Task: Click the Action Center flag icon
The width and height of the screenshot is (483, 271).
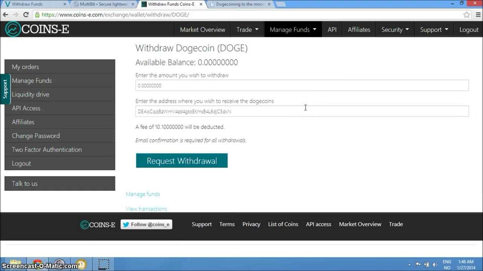Action: [x=418, y=265]
